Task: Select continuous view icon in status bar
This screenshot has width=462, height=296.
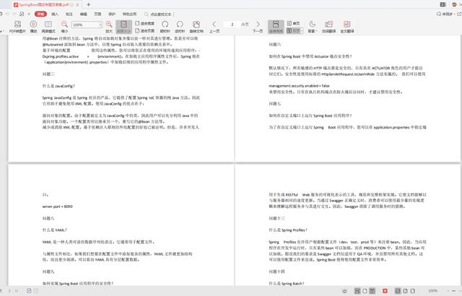Action: pyautogui.click(x=357, y=291)
